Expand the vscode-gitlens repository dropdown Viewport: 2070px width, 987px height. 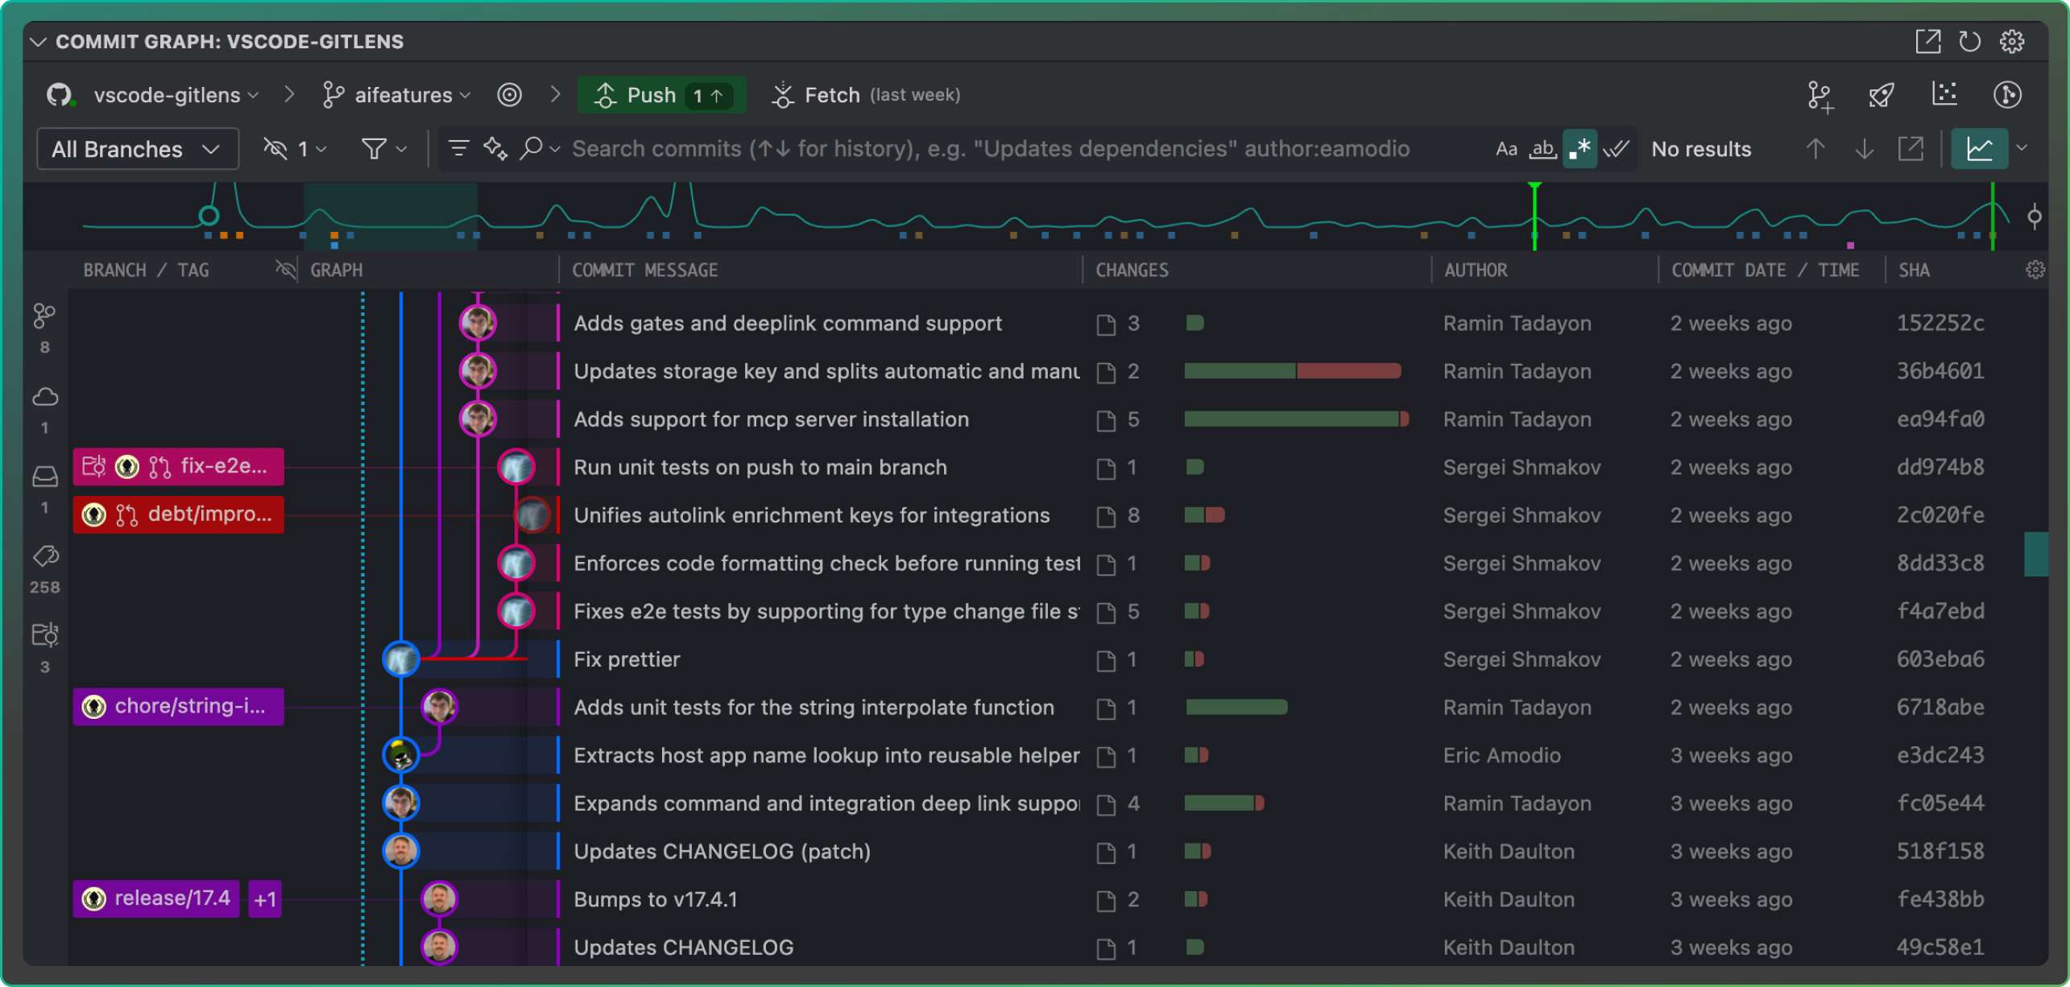pos(174,94)
